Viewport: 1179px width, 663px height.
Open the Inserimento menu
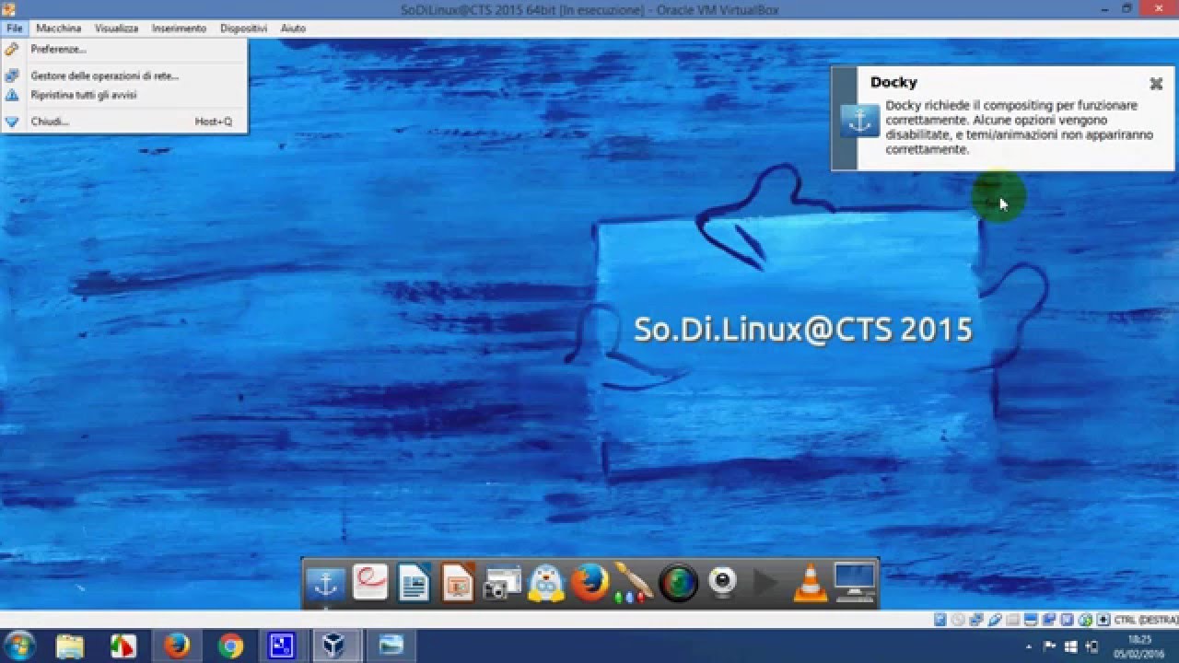[179, 29]
